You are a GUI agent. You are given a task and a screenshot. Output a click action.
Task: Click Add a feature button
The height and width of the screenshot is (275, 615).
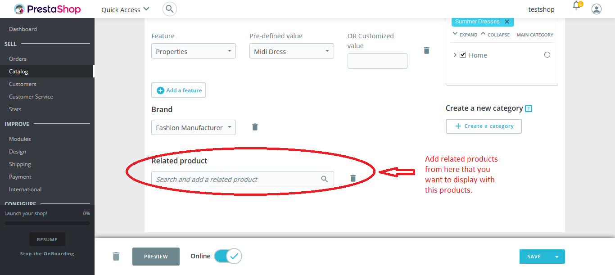tap(179, 90)
